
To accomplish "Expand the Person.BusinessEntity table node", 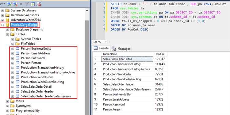I will 13,49.
